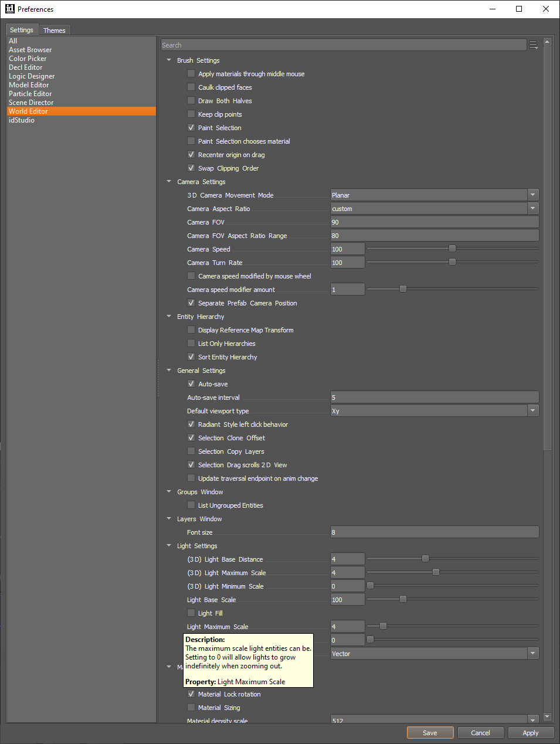
Task: Collapse the Brush Settings section
Action: pos(169,60)
